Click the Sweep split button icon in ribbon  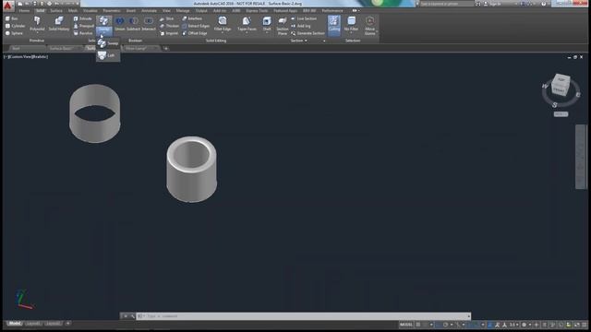pos(103,21)
